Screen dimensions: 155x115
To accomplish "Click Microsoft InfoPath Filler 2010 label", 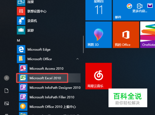I will [52, 97].
